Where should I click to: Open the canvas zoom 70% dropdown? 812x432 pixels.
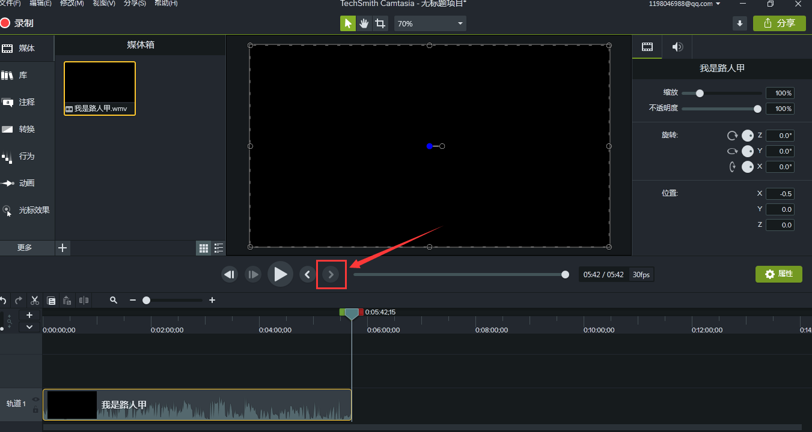[x=430, y=23]
